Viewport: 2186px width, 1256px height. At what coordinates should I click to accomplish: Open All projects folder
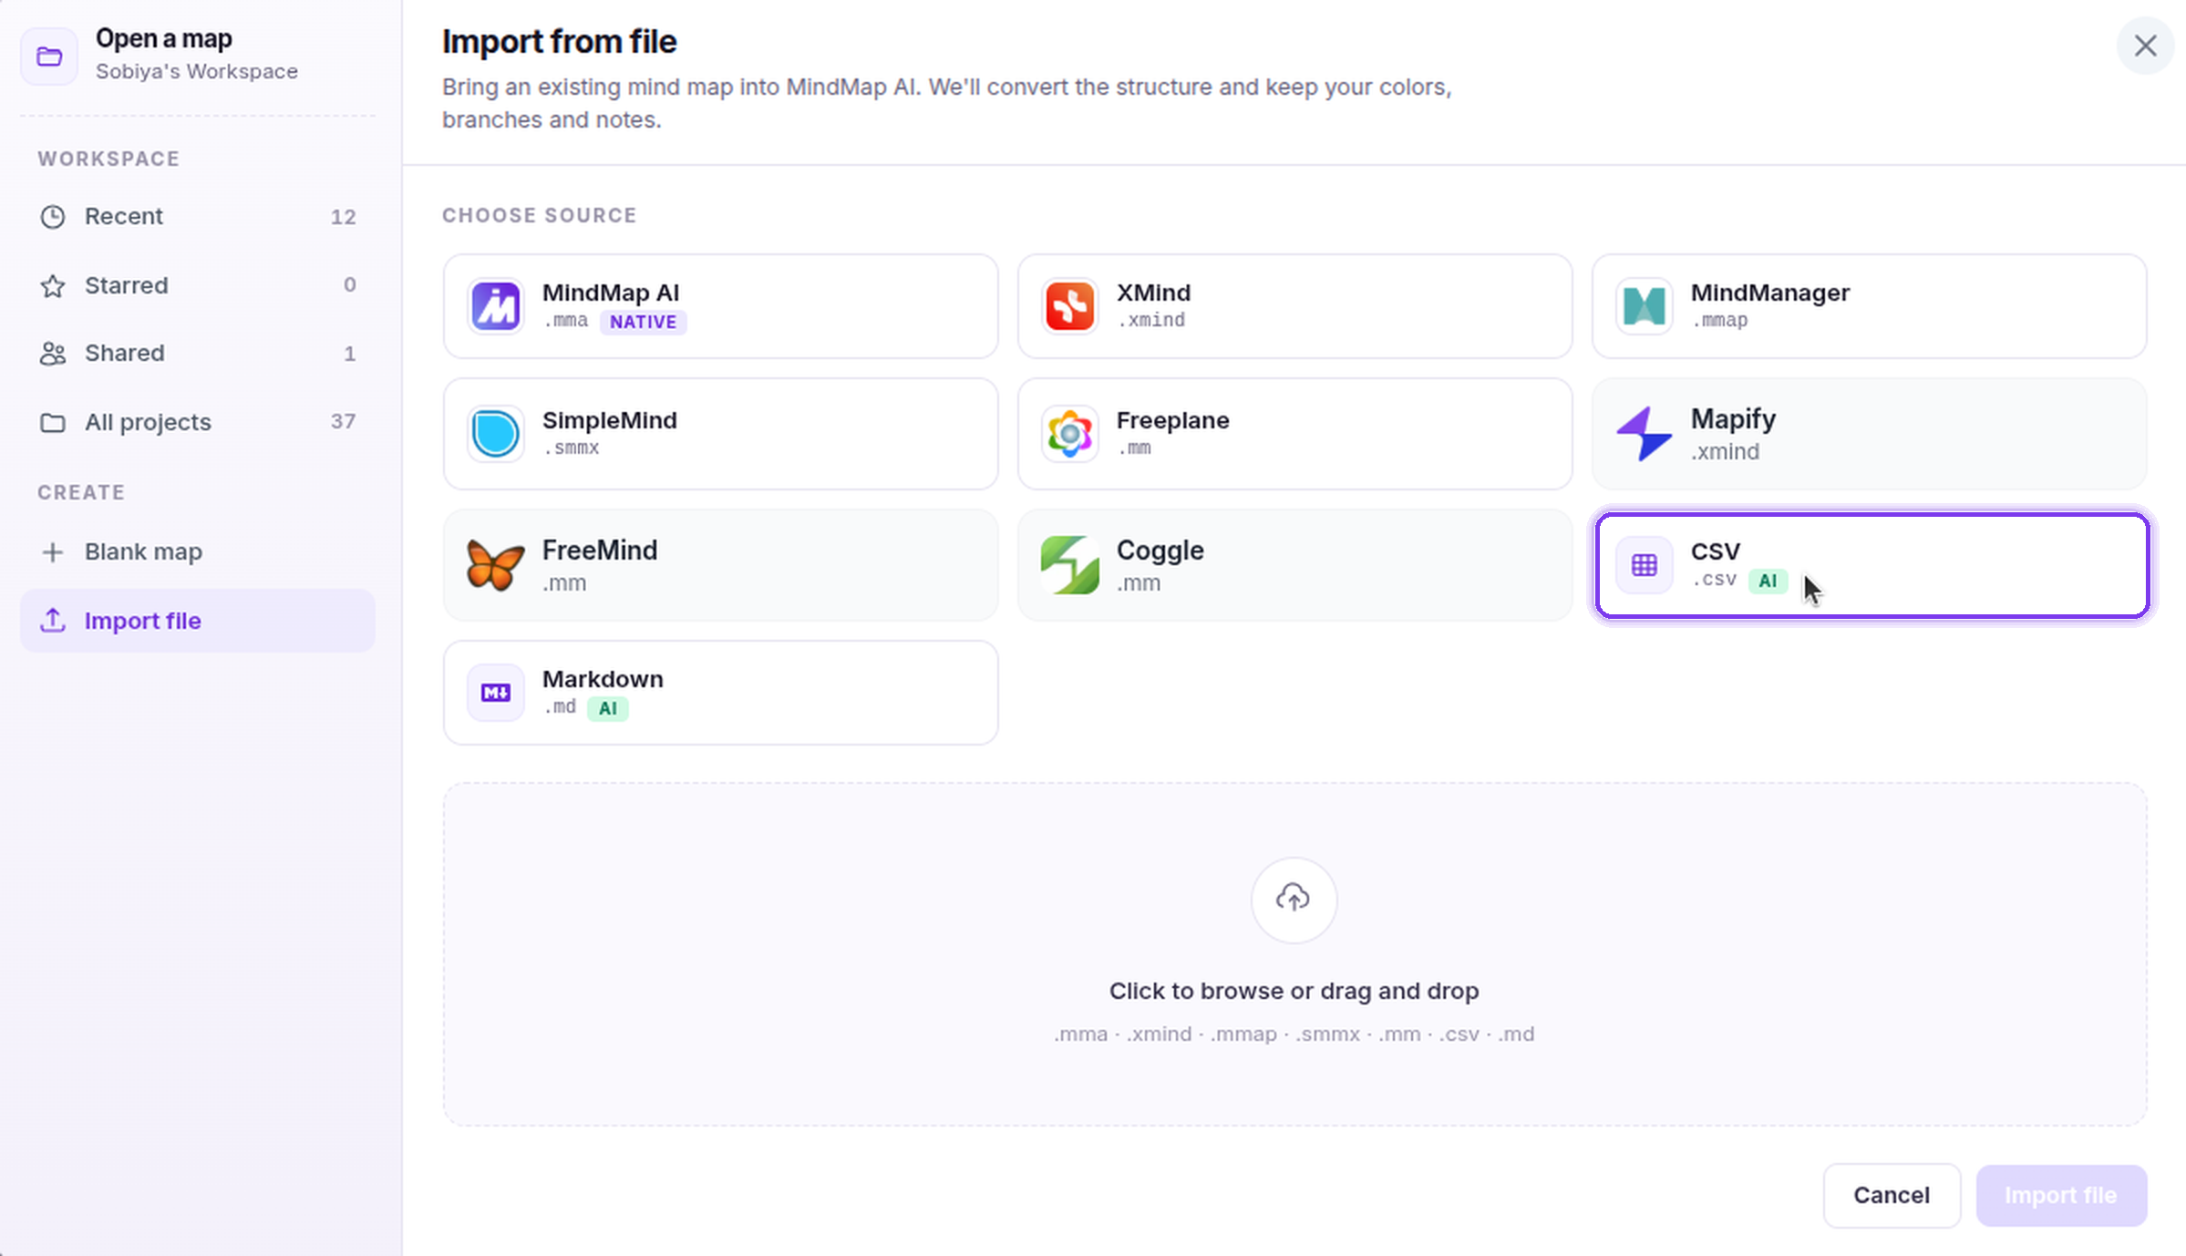pos(198,422)
